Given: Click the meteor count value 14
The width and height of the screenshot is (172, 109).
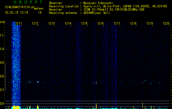Looking at the screenshot, I should pos(40,13).
